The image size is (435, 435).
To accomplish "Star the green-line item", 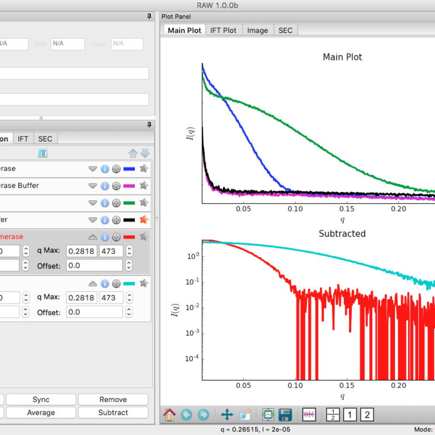I will [x=144, y=203].
